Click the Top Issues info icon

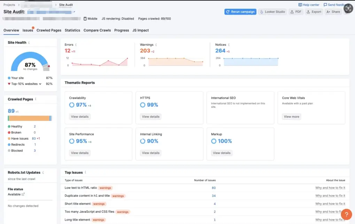[85, 172]
